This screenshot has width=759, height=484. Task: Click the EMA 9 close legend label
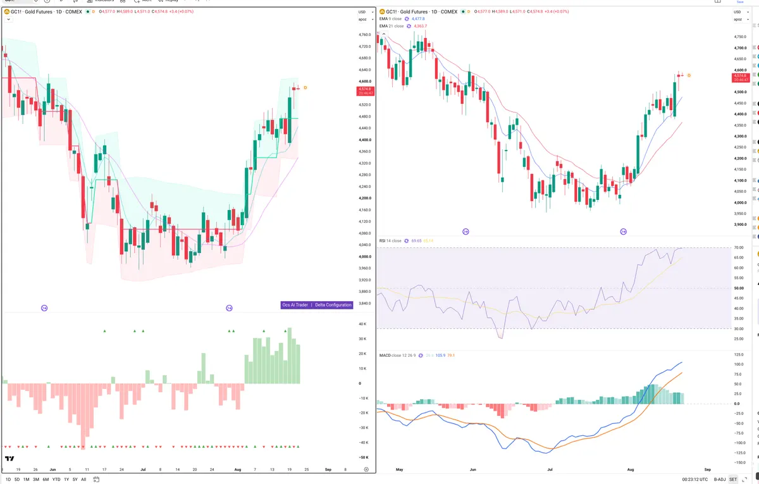point(391,19)
